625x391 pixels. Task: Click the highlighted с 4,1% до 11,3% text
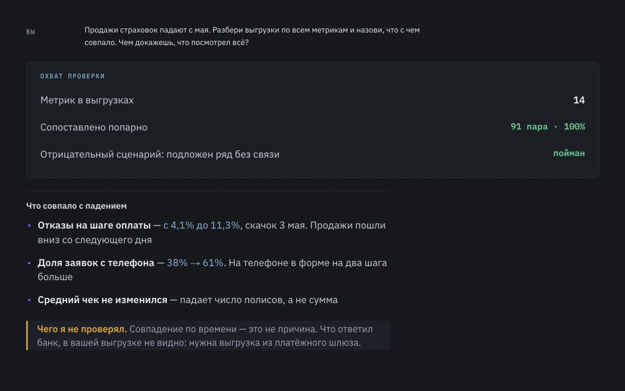pyautogui.click(x=202, y=225)
